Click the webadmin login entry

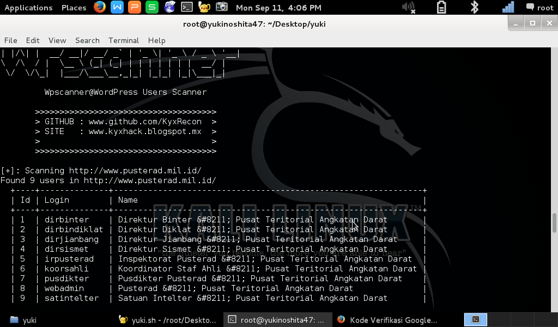pyautogui.click(x=64, y=288)
